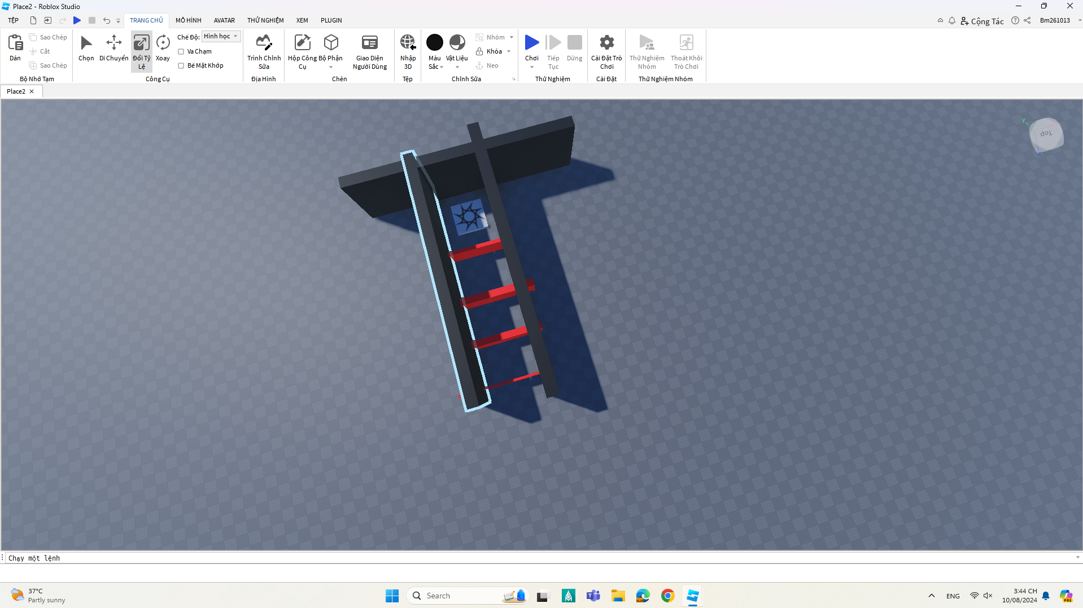Click the small blue play icon in quick access bar
1083x608 pixels.
[77, 20]
